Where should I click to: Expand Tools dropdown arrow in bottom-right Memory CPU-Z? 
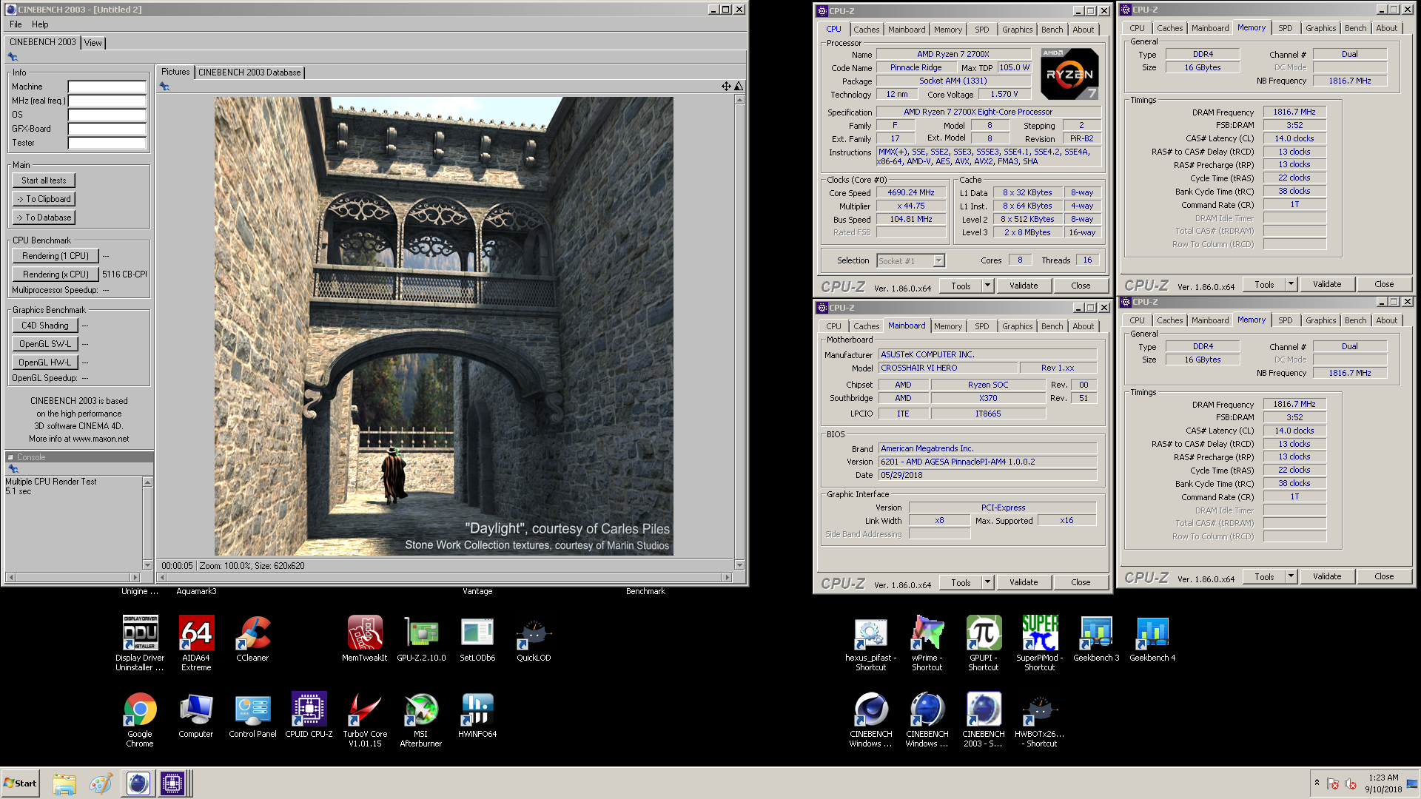pos(1291,576)
